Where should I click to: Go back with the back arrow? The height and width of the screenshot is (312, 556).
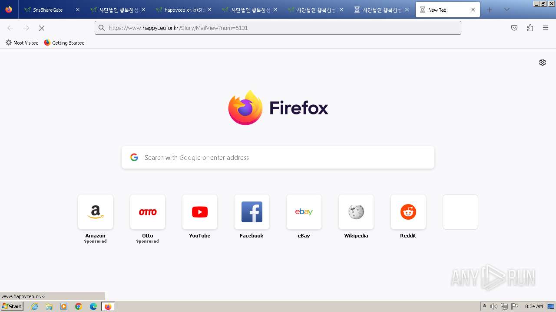(x=10, y=28)
